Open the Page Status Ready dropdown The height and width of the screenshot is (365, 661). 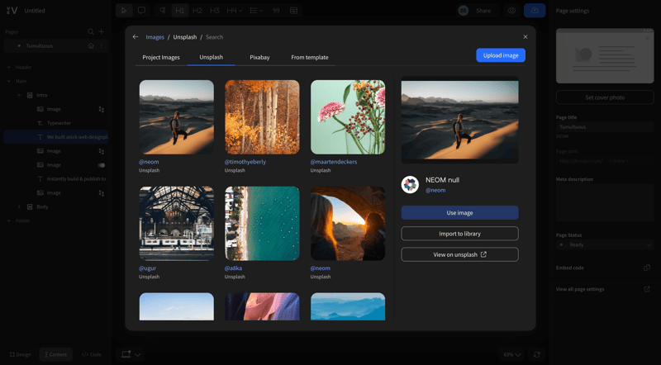(x=605, y=245)
